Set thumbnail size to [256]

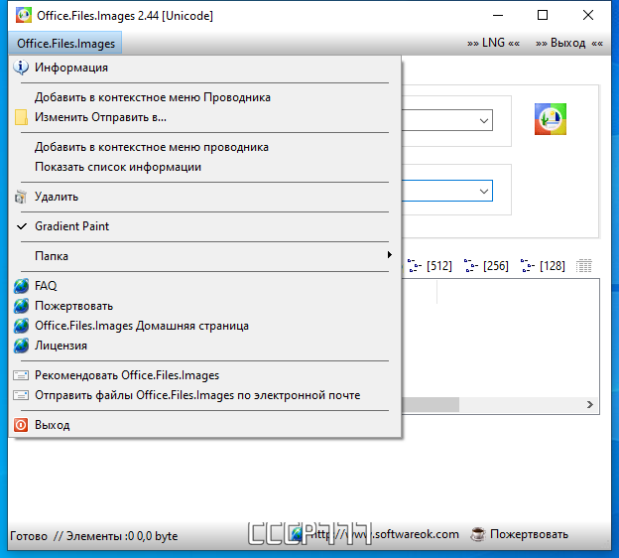click(x=486, y=265)
